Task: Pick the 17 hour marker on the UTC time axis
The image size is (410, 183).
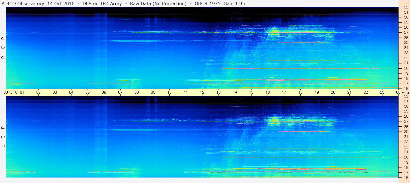Action: [284, 92]
